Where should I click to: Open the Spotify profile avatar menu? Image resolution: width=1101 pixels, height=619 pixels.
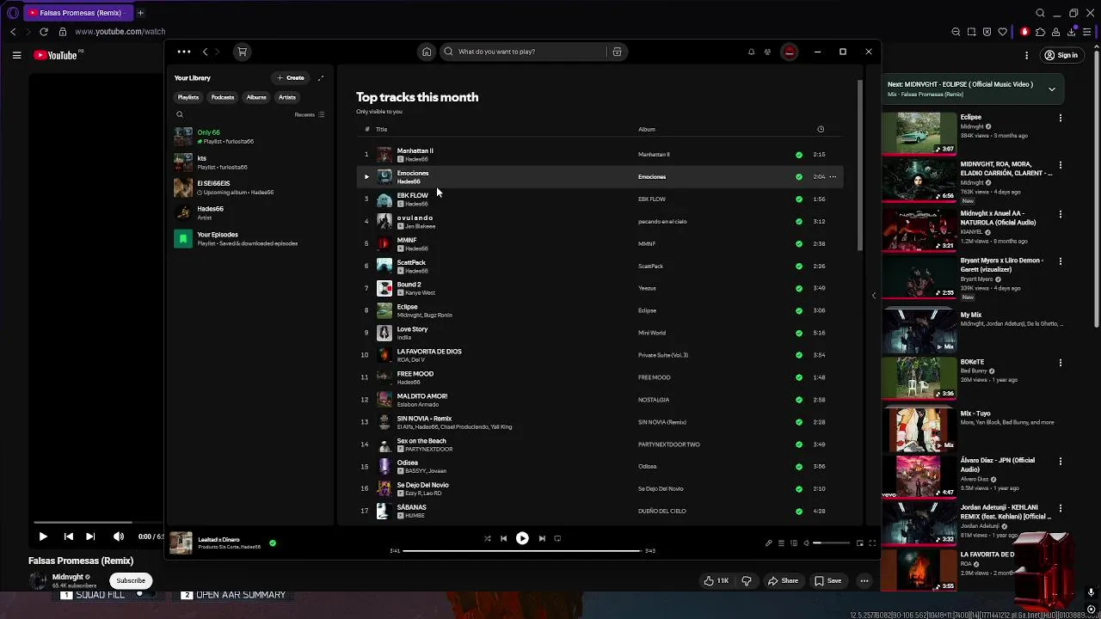coord(790,52)
